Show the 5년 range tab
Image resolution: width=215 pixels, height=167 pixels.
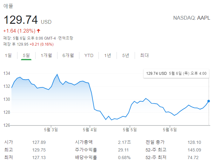click(x=125, y=55)
